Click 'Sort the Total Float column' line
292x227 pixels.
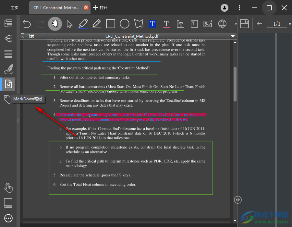98,185
